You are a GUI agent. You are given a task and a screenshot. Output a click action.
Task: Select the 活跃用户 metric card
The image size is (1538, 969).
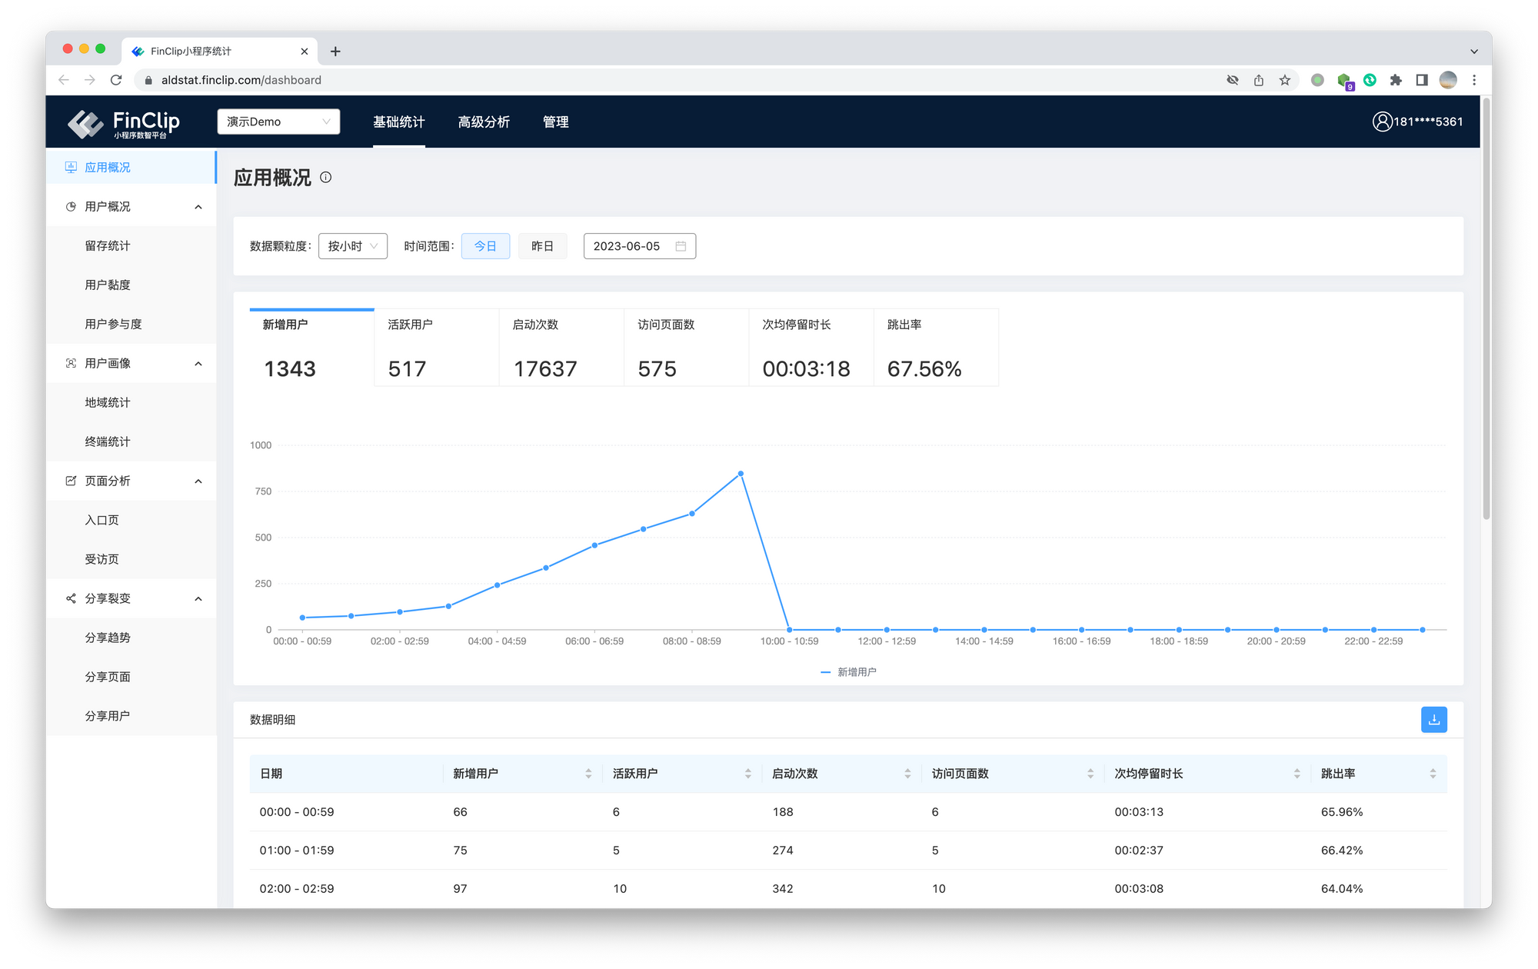pyautogui.click(x=436, y=348)
